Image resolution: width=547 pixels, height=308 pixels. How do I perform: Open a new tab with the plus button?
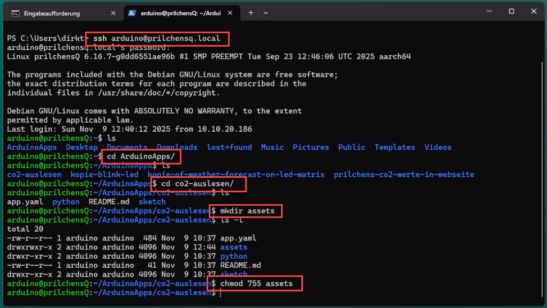pyautogui.click(x=250, y=12)
